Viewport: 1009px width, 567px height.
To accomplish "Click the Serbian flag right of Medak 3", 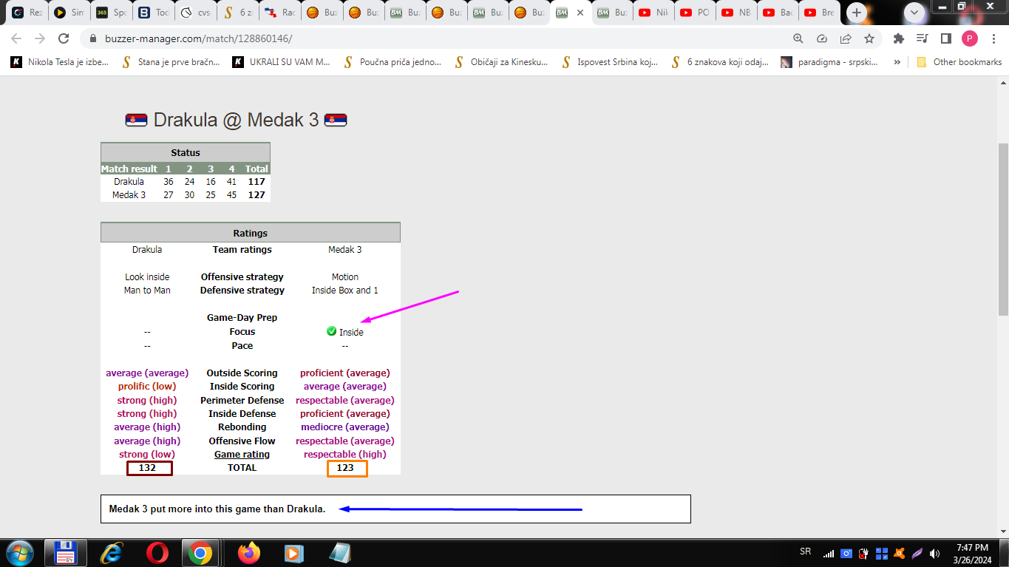I will tap(336, 120).
